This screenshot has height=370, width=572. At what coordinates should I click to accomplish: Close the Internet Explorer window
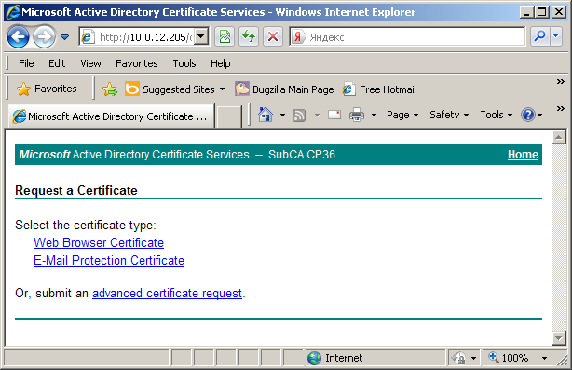pos(559,12)
